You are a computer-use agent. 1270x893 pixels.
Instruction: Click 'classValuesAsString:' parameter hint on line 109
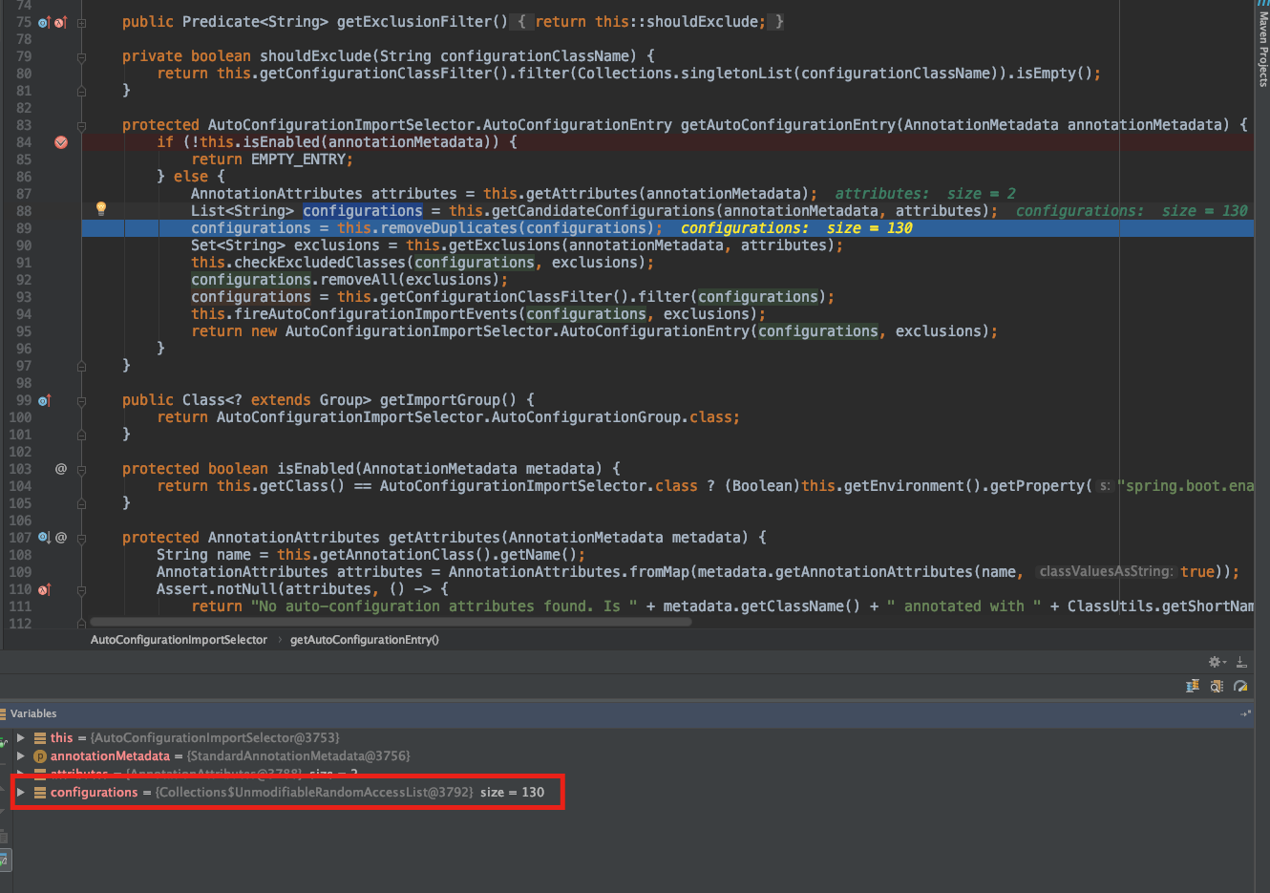tap(1106, 572)
